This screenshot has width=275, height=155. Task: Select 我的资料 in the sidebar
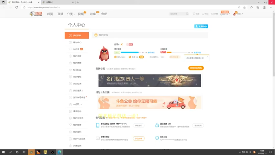coord(77,35)
